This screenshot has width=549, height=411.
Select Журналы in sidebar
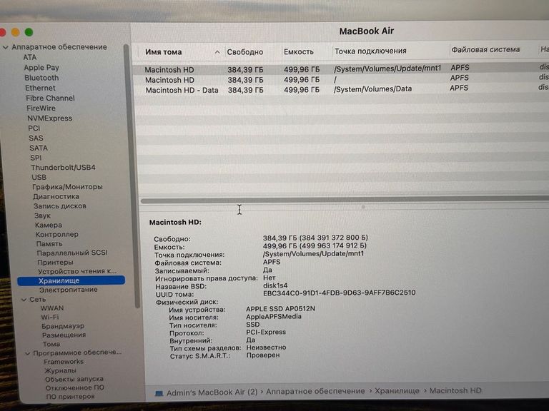(x=60, y=370)
